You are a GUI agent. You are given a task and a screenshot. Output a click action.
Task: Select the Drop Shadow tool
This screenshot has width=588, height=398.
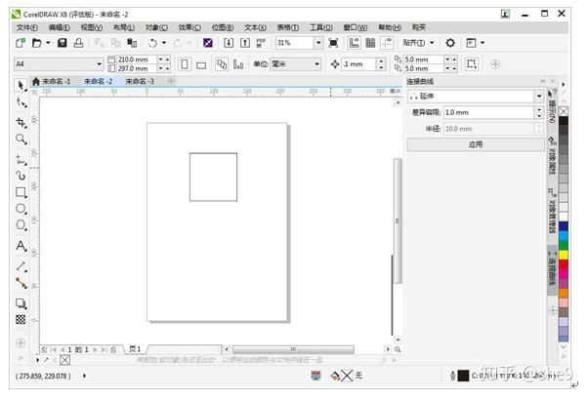[x=21, y=303]
